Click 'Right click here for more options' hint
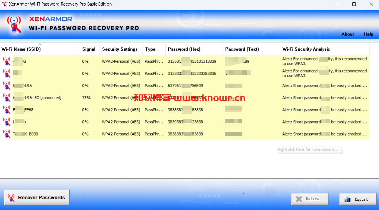 309,150
